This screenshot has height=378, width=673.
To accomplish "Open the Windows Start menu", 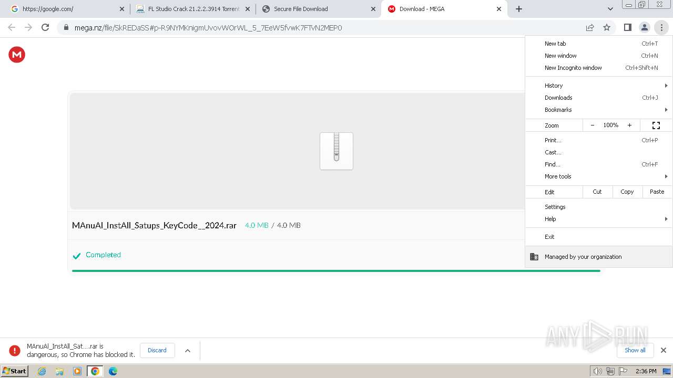I will [15, 371].
